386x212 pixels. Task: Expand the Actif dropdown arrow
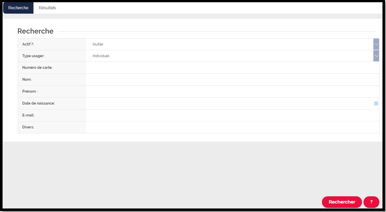tap(376, 44)
